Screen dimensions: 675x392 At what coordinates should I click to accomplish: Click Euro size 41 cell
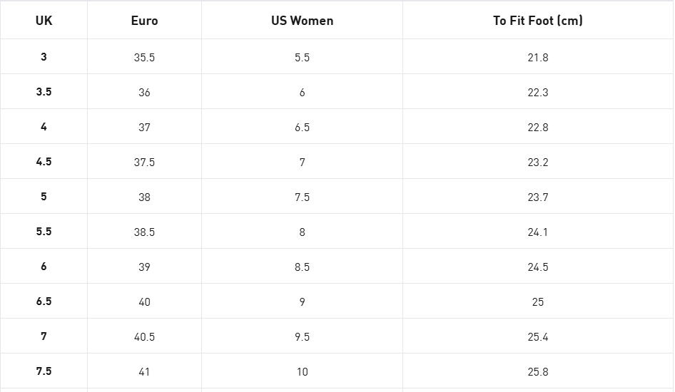tap(144, 371)
